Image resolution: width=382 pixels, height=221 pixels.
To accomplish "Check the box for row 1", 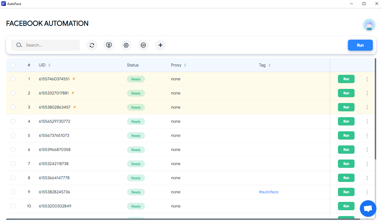I will pos(13,79).
